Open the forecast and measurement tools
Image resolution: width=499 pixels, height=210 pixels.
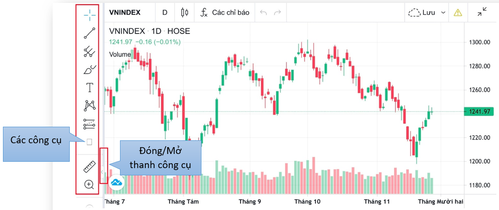click(89, 124)
